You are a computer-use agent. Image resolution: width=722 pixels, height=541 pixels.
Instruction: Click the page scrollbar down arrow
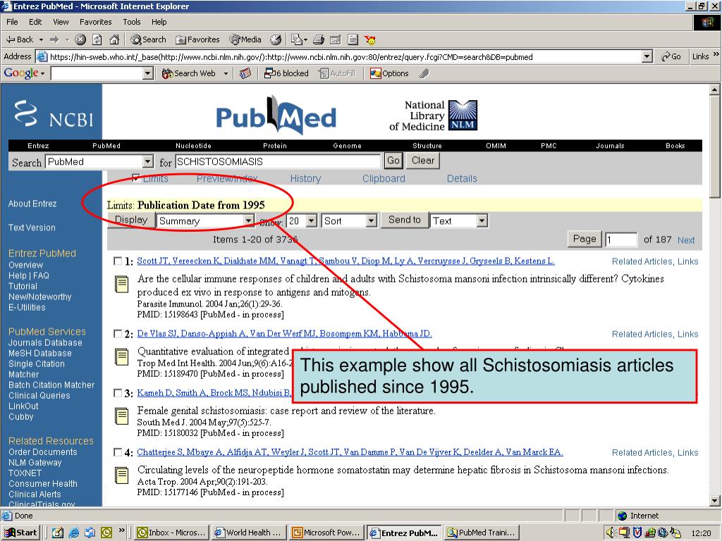point(715,501)
